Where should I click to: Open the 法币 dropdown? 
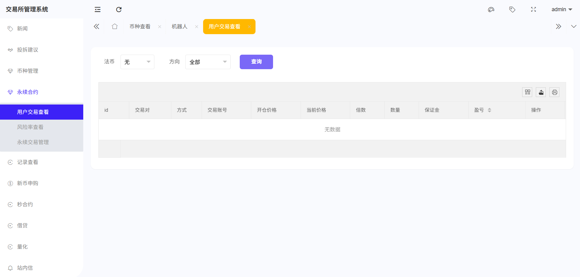coord(137,62)
